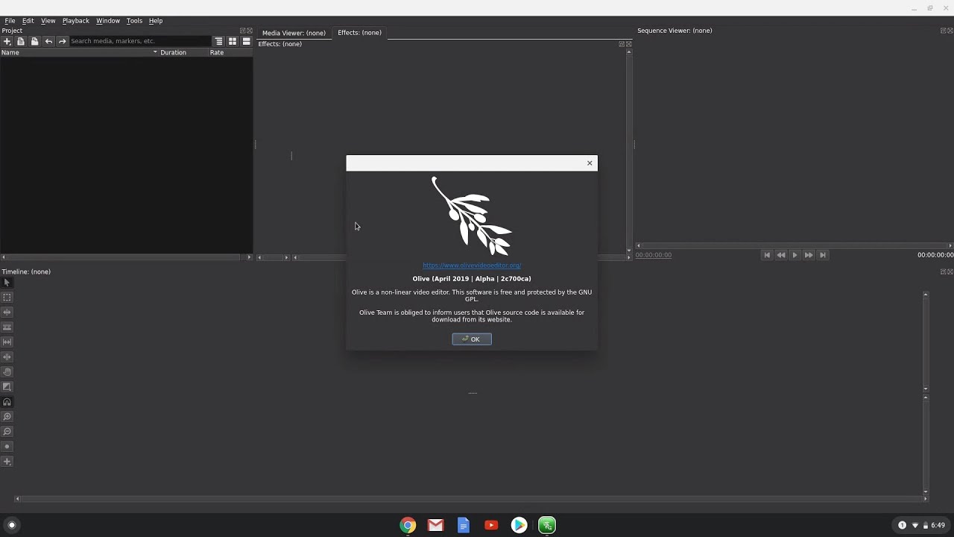This screenshot has height=537, width=954.
Task: Switch Project panel to tree view
Action: 219,41
